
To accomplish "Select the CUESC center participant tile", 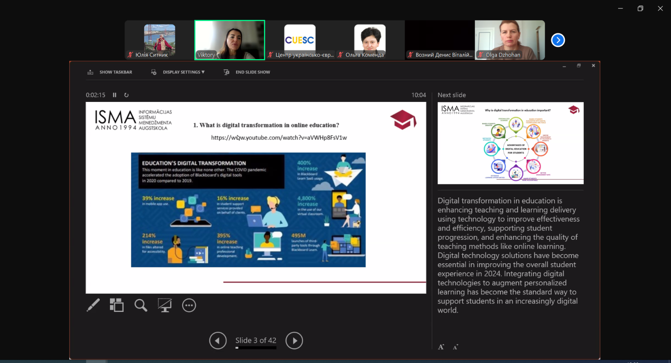I will pyautogui.click(x=300, y=40).
